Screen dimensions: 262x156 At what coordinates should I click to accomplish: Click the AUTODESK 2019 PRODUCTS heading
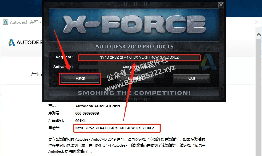(x=134, y=47)
